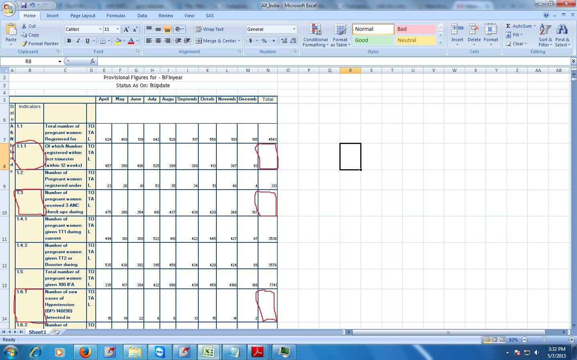Switch to Page Layout view in status bar
The image size is (577, 360).
pyautogui.click(x=494, y=340)
